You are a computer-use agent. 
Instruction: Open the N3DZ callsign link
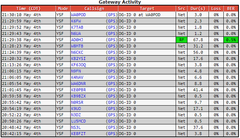(x=76, y=115)
